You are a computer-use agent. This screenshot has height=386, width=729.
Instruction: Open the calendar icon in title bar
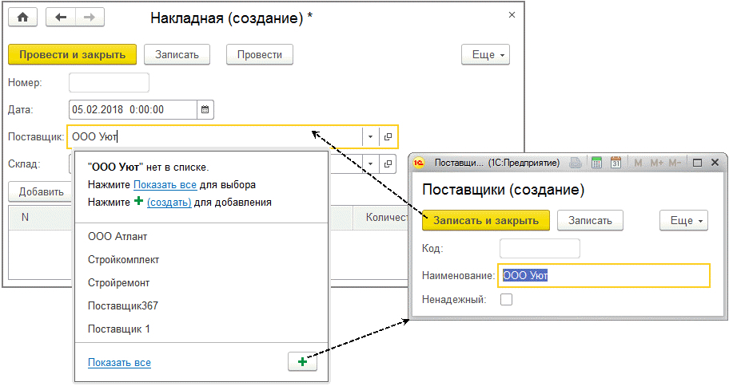point(615,163)
